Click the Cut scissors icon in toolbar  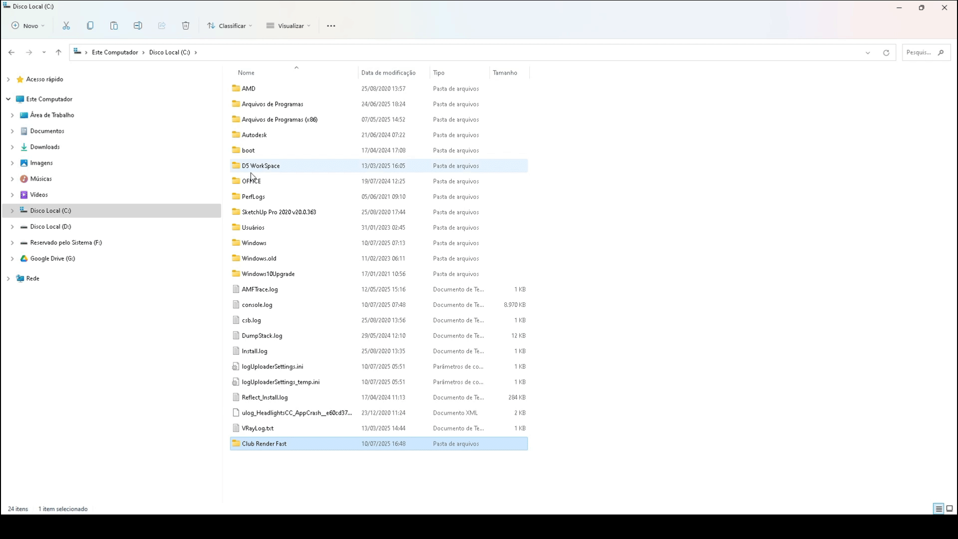[66, 25]
